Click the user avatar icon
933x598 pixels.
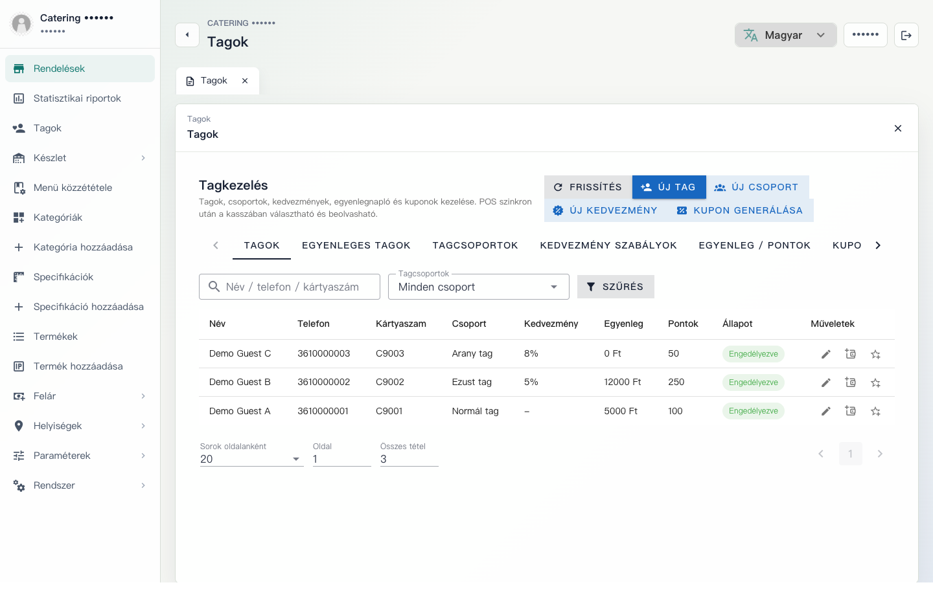coord(21,24)
